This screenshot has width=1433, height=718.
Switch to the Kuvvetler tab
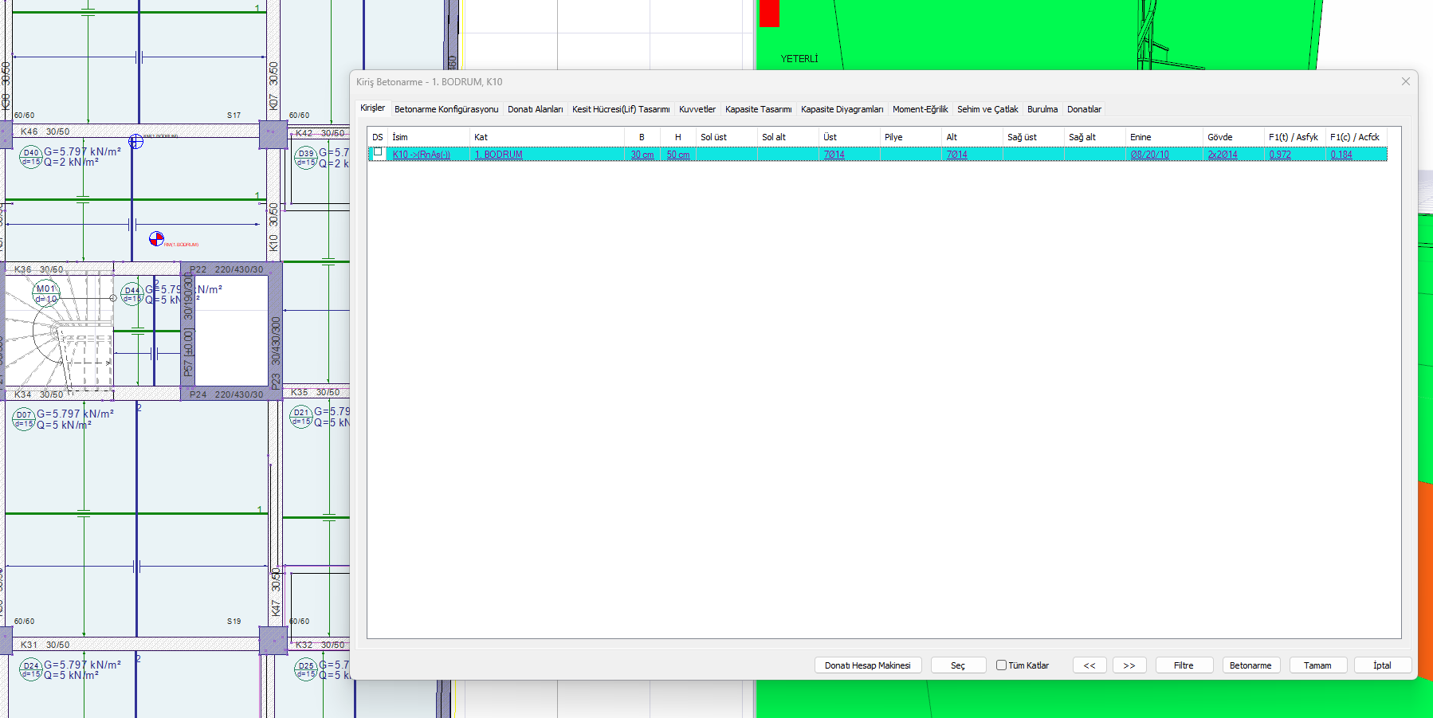697,109
